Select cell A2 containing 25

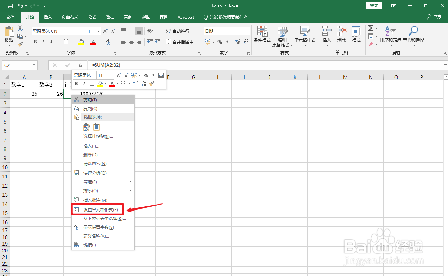click(x=24, y=94)
